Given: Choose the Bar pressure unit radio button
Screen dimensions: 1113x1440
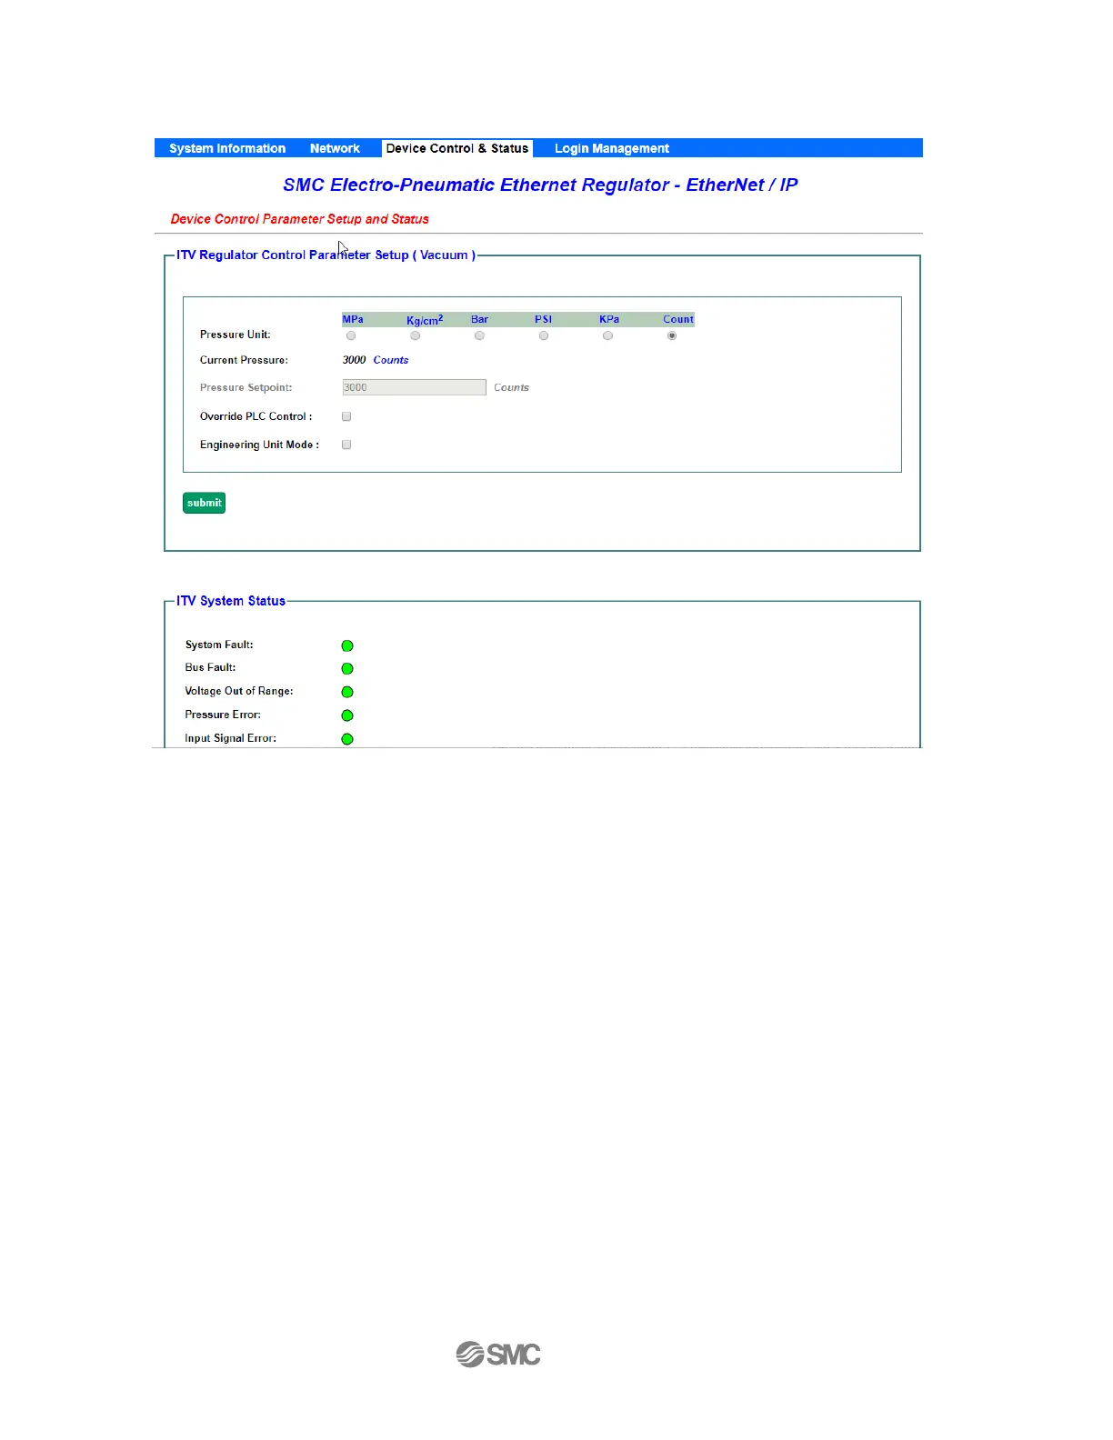Looking at the screenshot, I should tap(479, 335).
